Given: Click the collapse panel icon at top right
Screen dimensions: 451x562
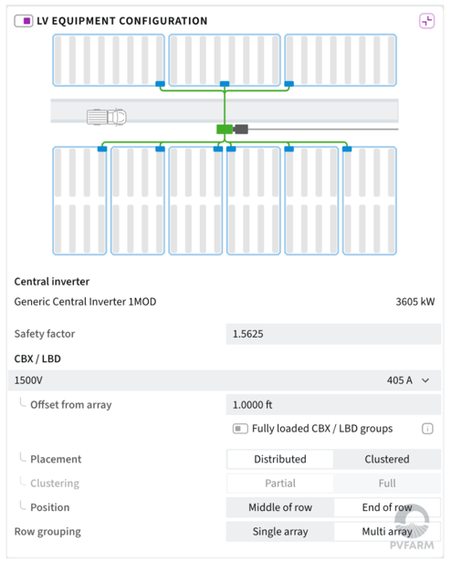Looking at the screenshot, I should [x=427, y=21].
